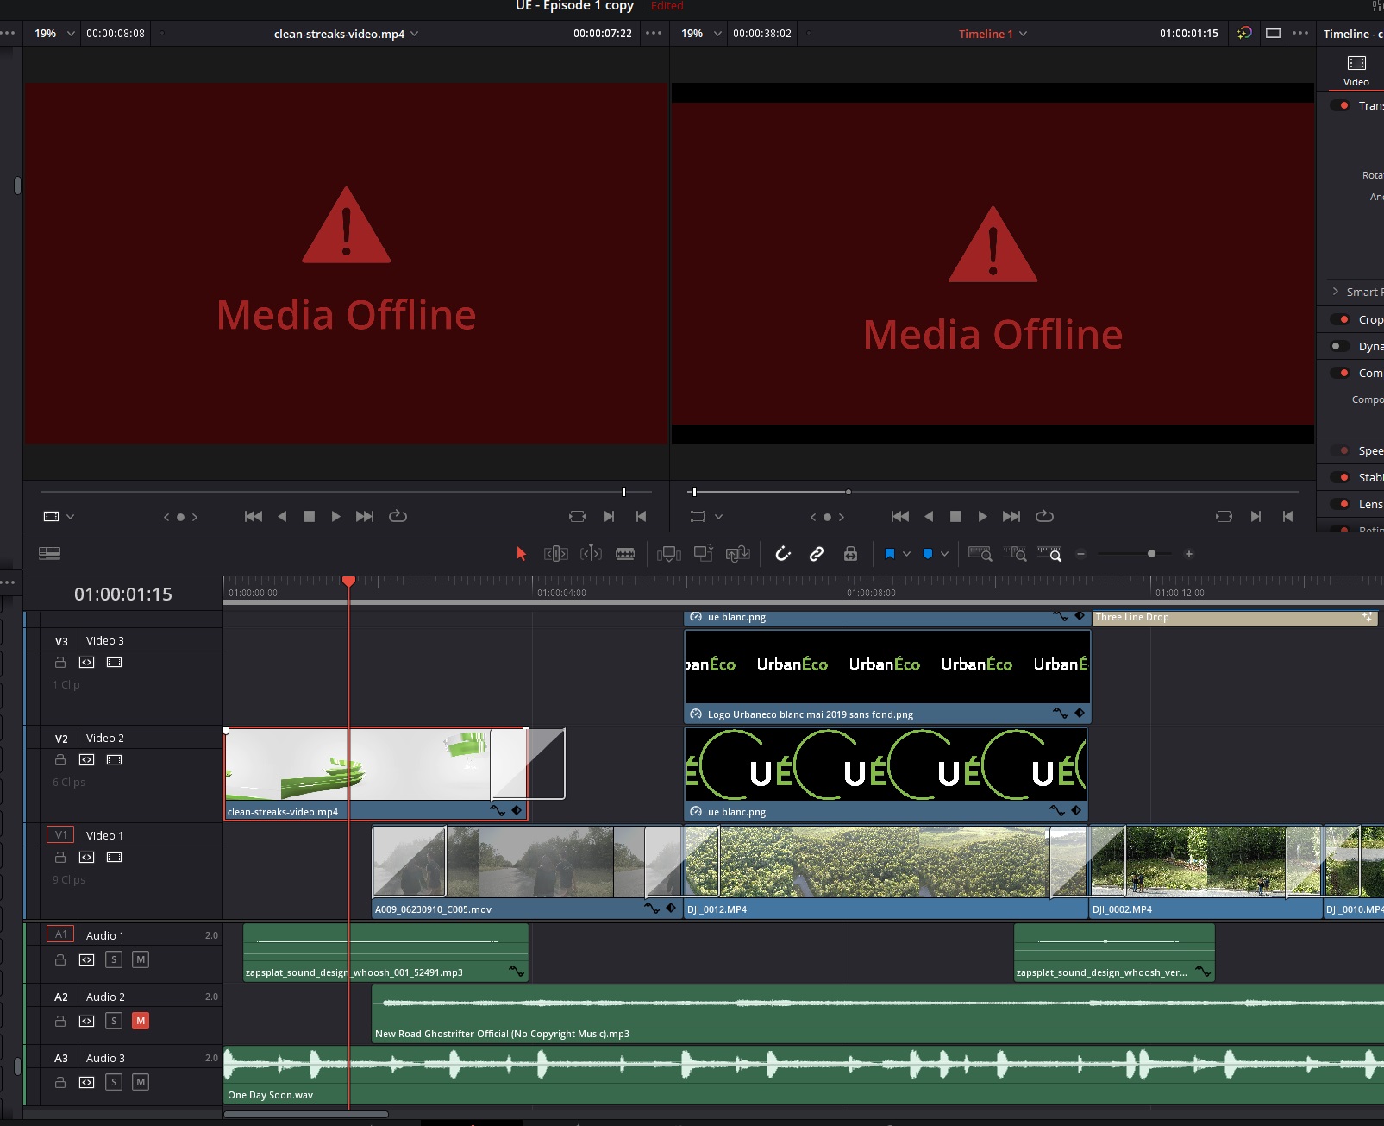Select the clean-streaks-video.mp4 clip on Video 2
The width and height of the screenshot is (1384, 1126).
tap(375, 774)
